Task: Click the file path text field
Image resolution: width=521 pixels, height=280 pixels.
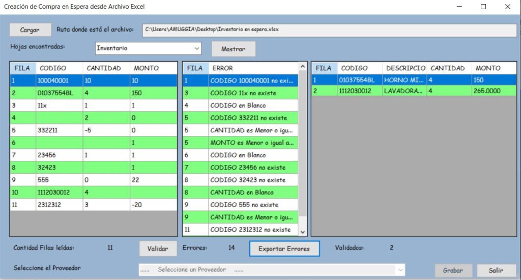Action: (329, 30)
